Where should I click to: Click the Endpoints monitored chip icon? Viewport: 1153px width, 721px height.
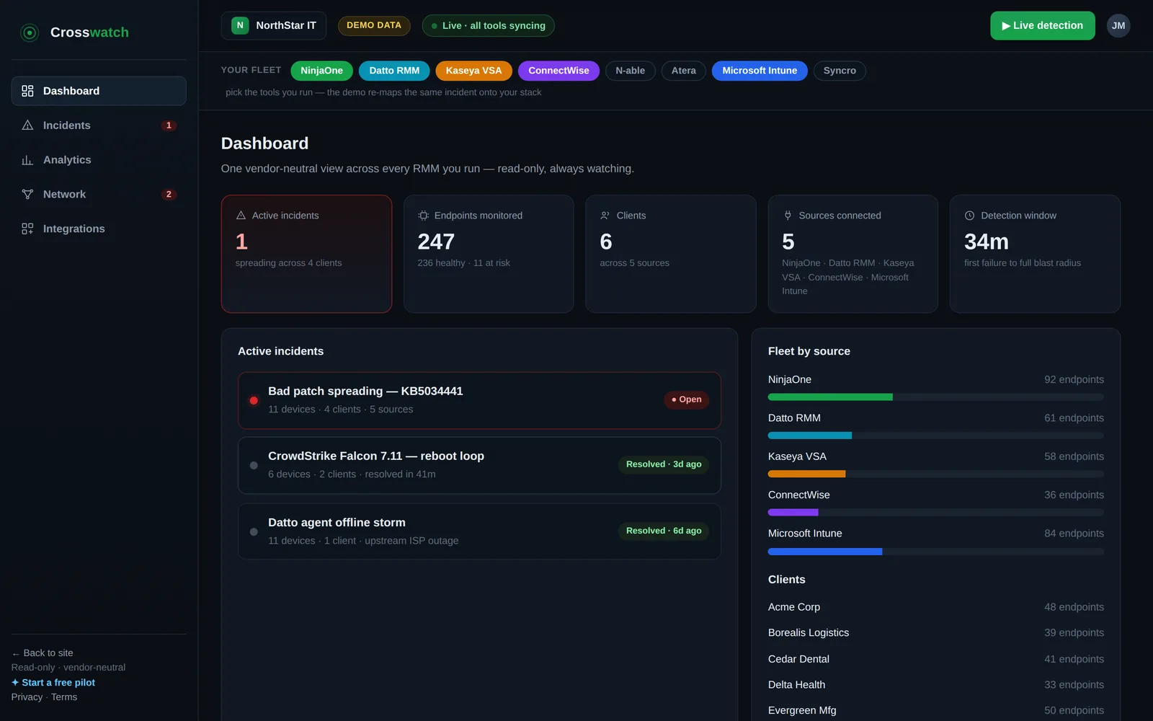[x=423, y=216]
